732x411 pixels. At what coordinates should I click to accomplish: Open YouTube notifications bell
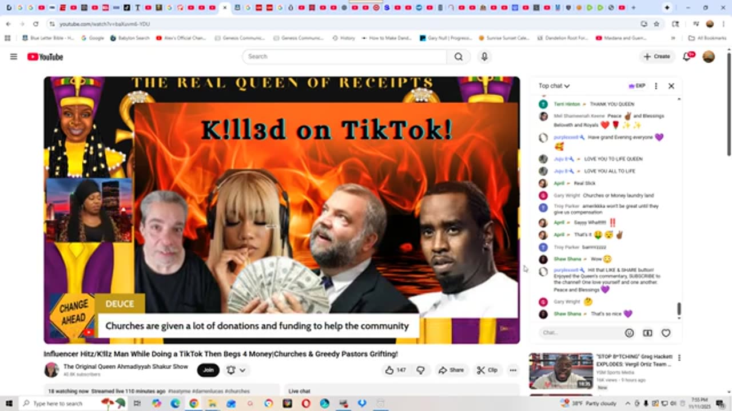click(688, 56)
